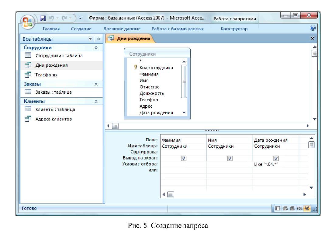This screenshot has height=235, width=328.
Task: Open Телефоны query in navigation pane
Action: [46, 75]
